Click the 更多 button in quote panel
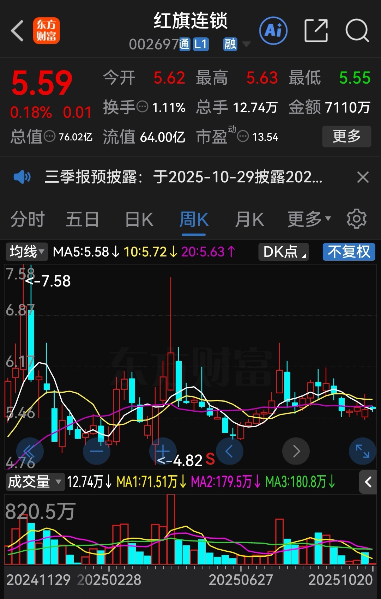 coord(347,136)
